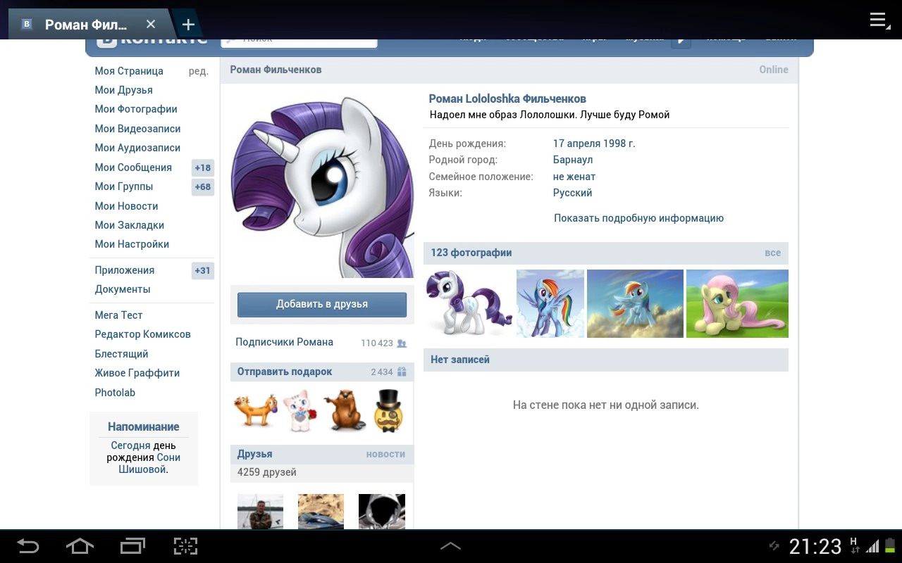Launch the Photolab app
Screen dimensions: 902x563
point(115,393)
